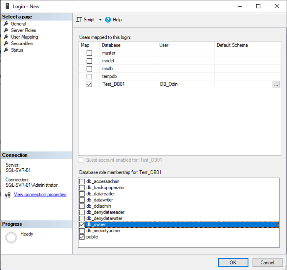
Task: Maximize the Login - New window
Action: coord(258,6)
